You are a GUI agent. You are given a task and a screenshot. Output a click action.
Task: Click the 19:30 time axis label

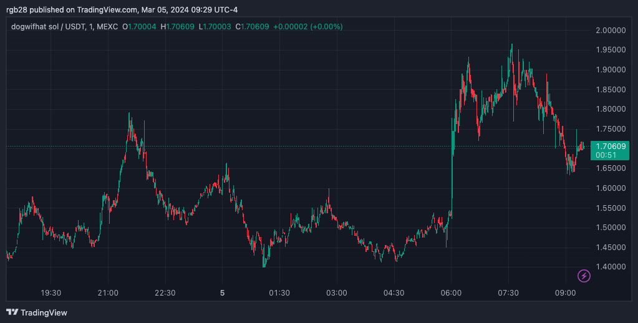click(x=51, y=293)
